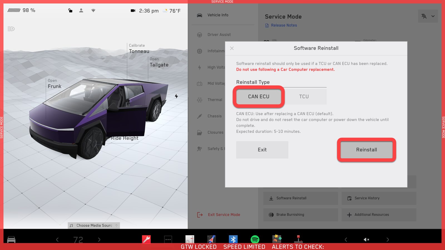Viewport: 445px width, 250px height.
Task: Increase cabin temperature with right chevron
Action: [99, 239]
